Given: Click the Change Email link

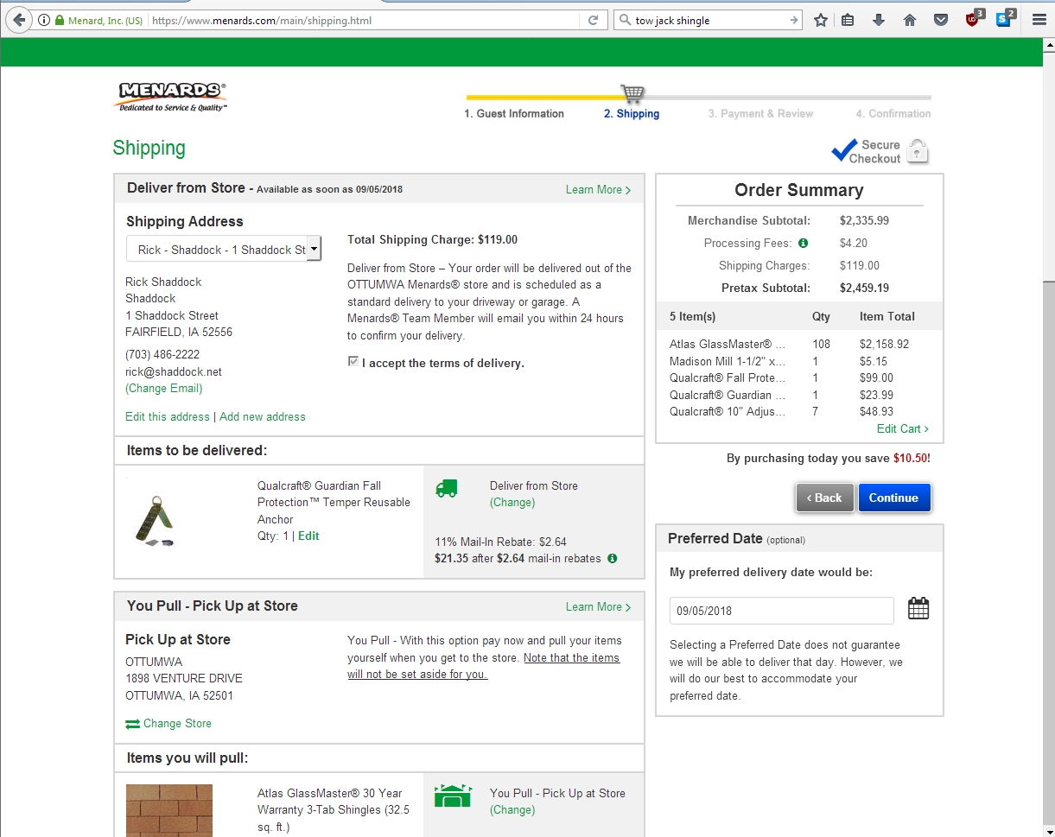Looking at the screenshot, I should (x=164, y=389).
